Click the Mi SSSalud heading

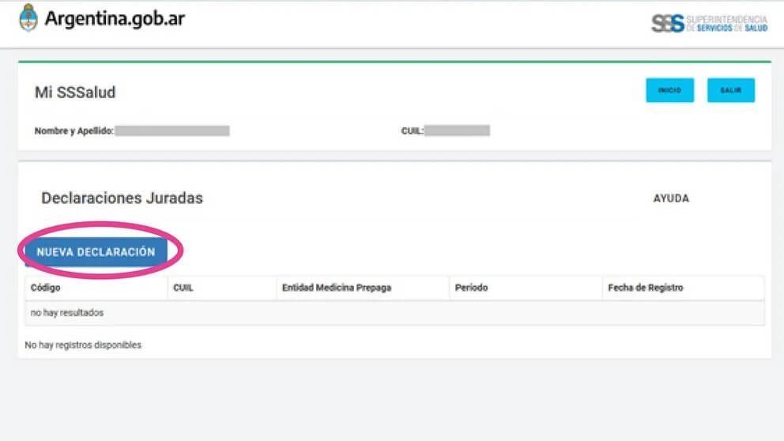click(75, 92)
